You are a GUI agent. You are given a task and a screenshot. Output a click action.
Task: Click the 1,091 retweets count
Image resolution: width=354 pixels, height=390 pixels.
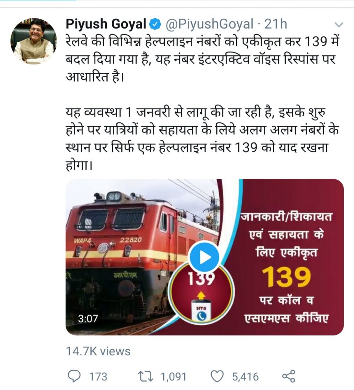tap(174, 377)
